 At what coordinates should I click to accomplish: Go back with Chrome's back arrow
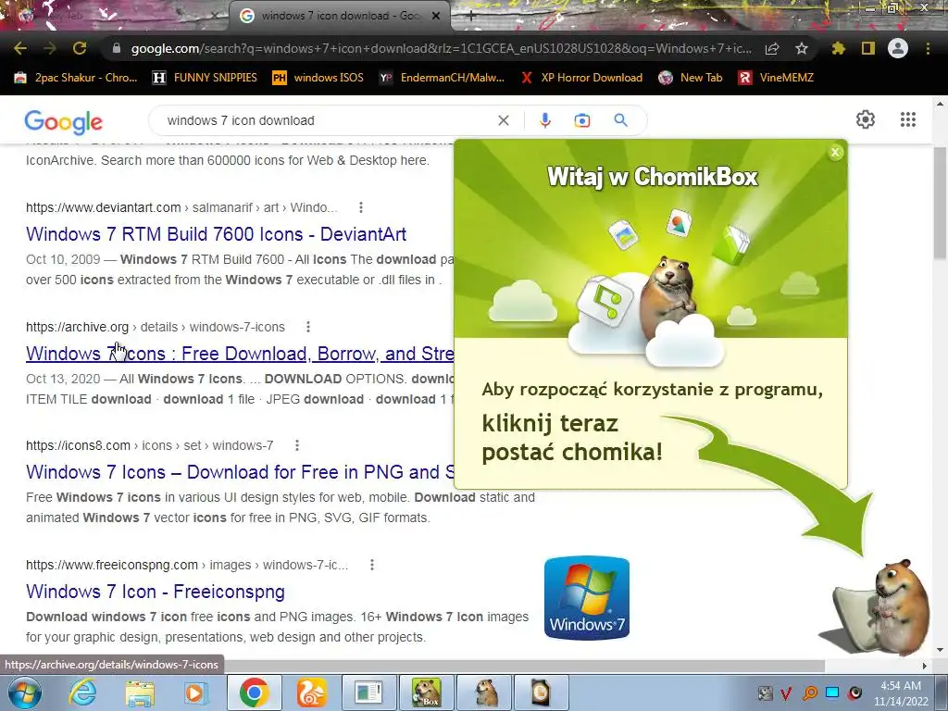tap(20, 48)
